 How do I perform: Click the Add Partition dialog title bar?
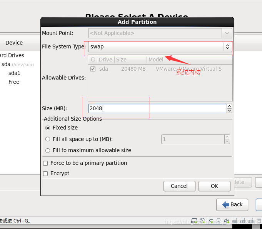pos(137,22)
